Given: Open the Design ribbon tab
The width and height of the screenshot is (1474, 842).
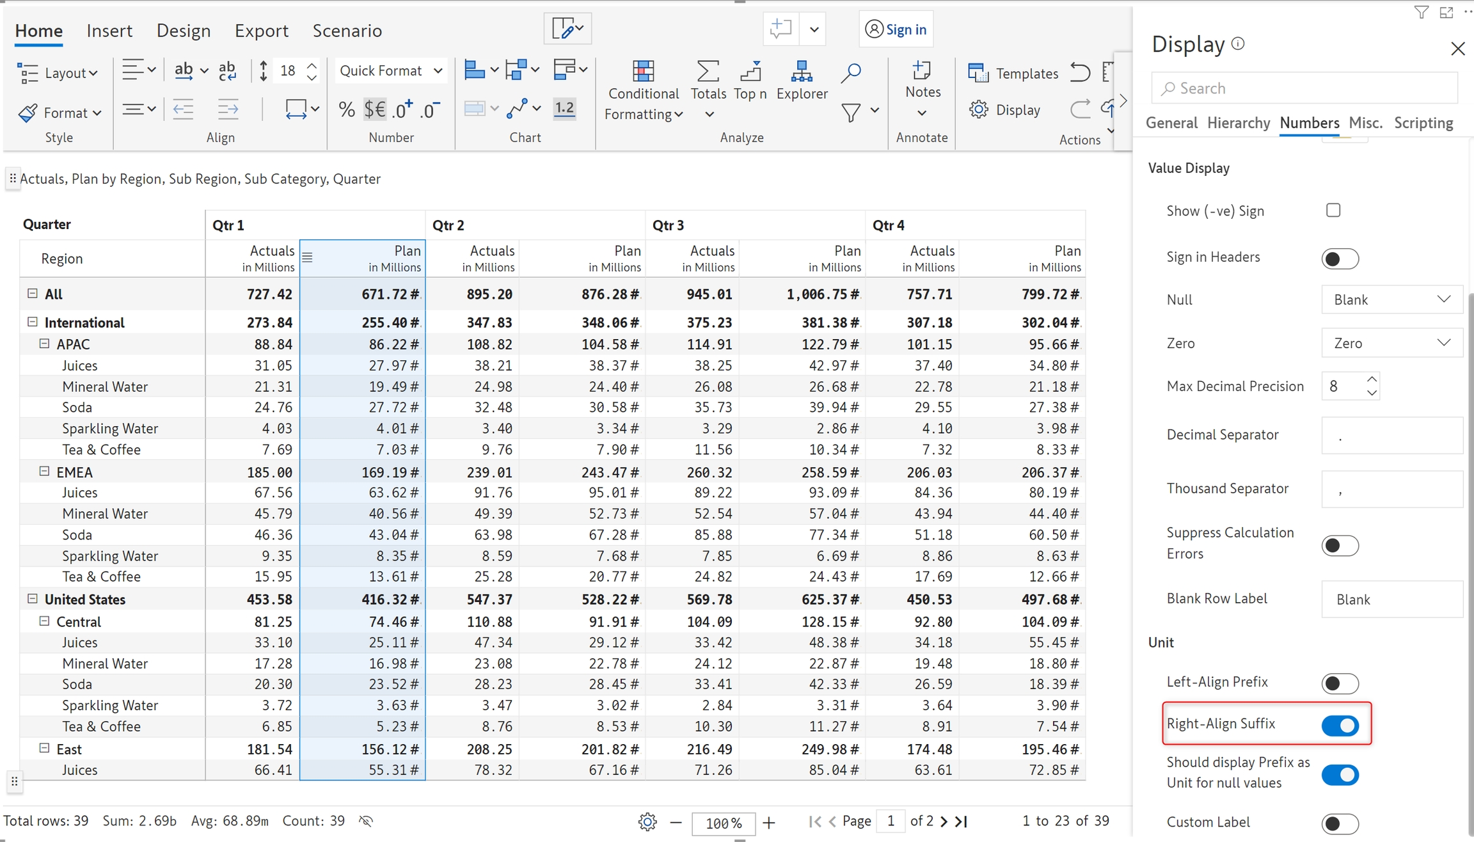Looking at the screenshot, I should click(183, 31).
